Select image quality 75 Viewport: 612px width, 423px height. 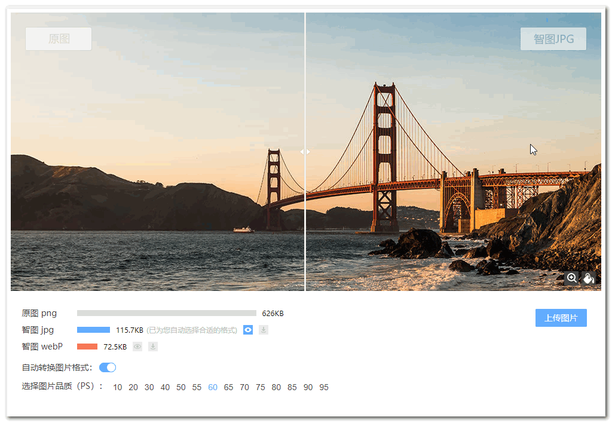click(x=261, y=388)
